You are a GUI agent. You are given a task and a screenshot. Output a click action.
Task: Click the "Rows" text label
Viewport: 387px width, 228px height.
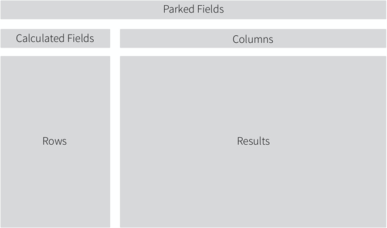tap(55, 141)
